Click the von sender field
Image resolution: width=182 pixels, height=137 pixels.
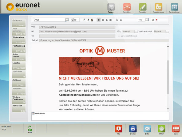tap(77, 27)
